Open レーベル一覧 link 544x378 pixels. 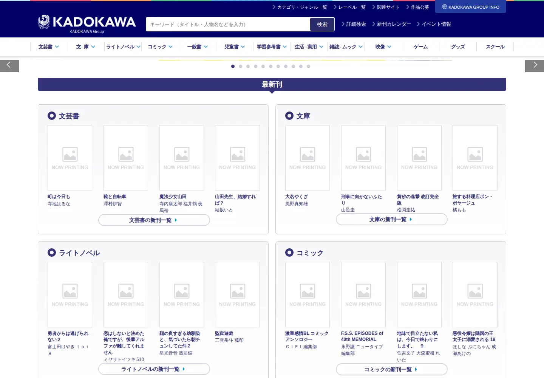(x=349, y=7)
